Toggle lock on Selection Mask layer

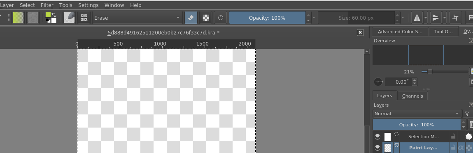(453, 137)
